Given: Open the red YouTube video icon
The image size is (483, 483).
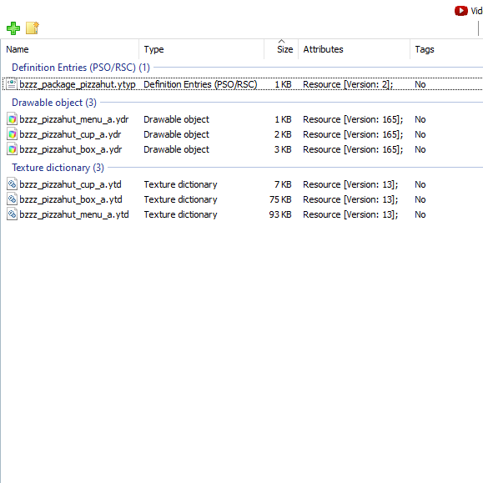Looking at the screenshot, I should click(461, 11).
